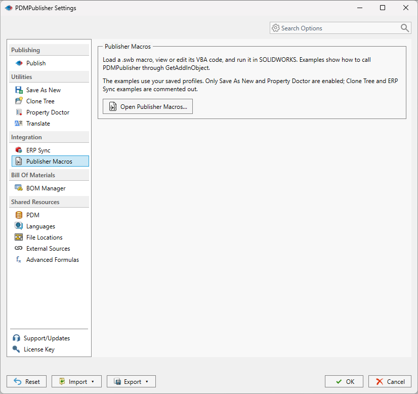The height and width of the screenshot is (394, 418).
Task: Close the PDMPublisher Settings window
Action: coord(406,8)
